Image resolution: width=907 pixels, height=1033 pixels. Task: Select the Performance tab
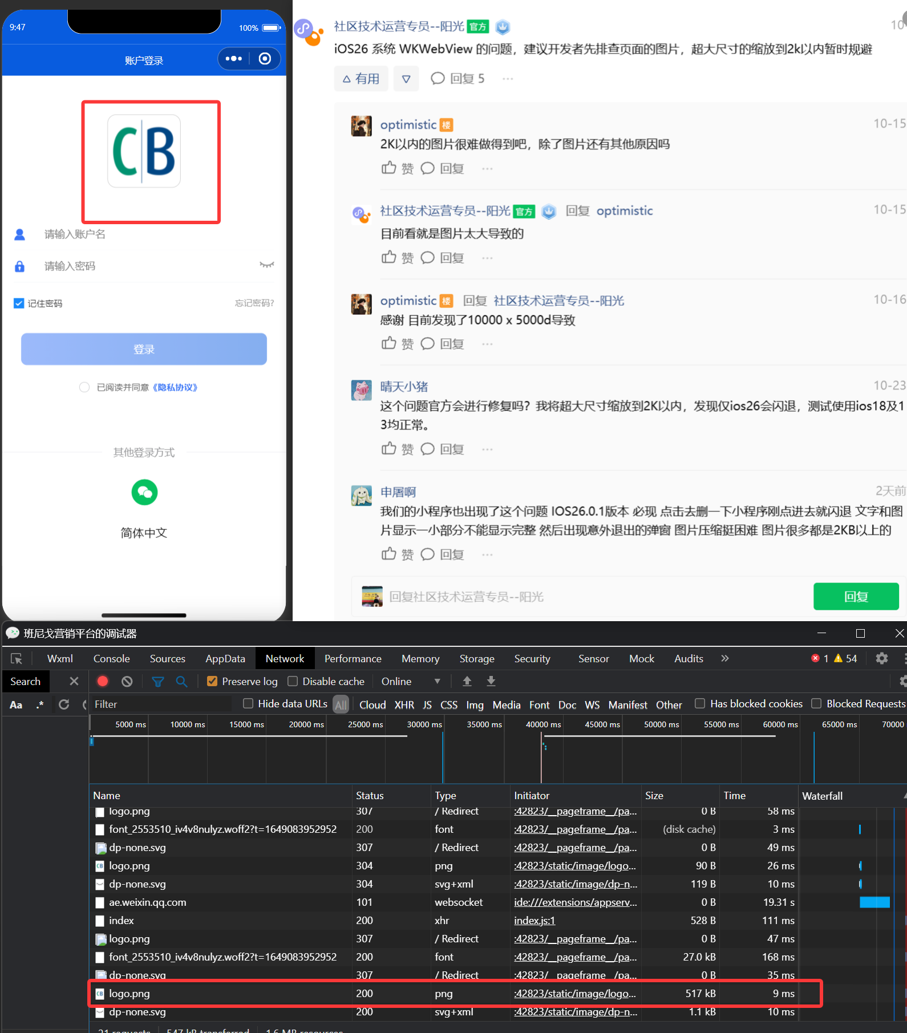353,658
